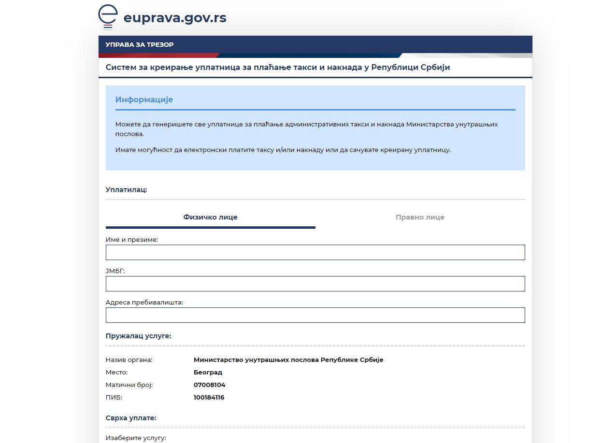Click the Сврха уплате section heading
This screenshot has width=602, height=443.
click(131, 418)
